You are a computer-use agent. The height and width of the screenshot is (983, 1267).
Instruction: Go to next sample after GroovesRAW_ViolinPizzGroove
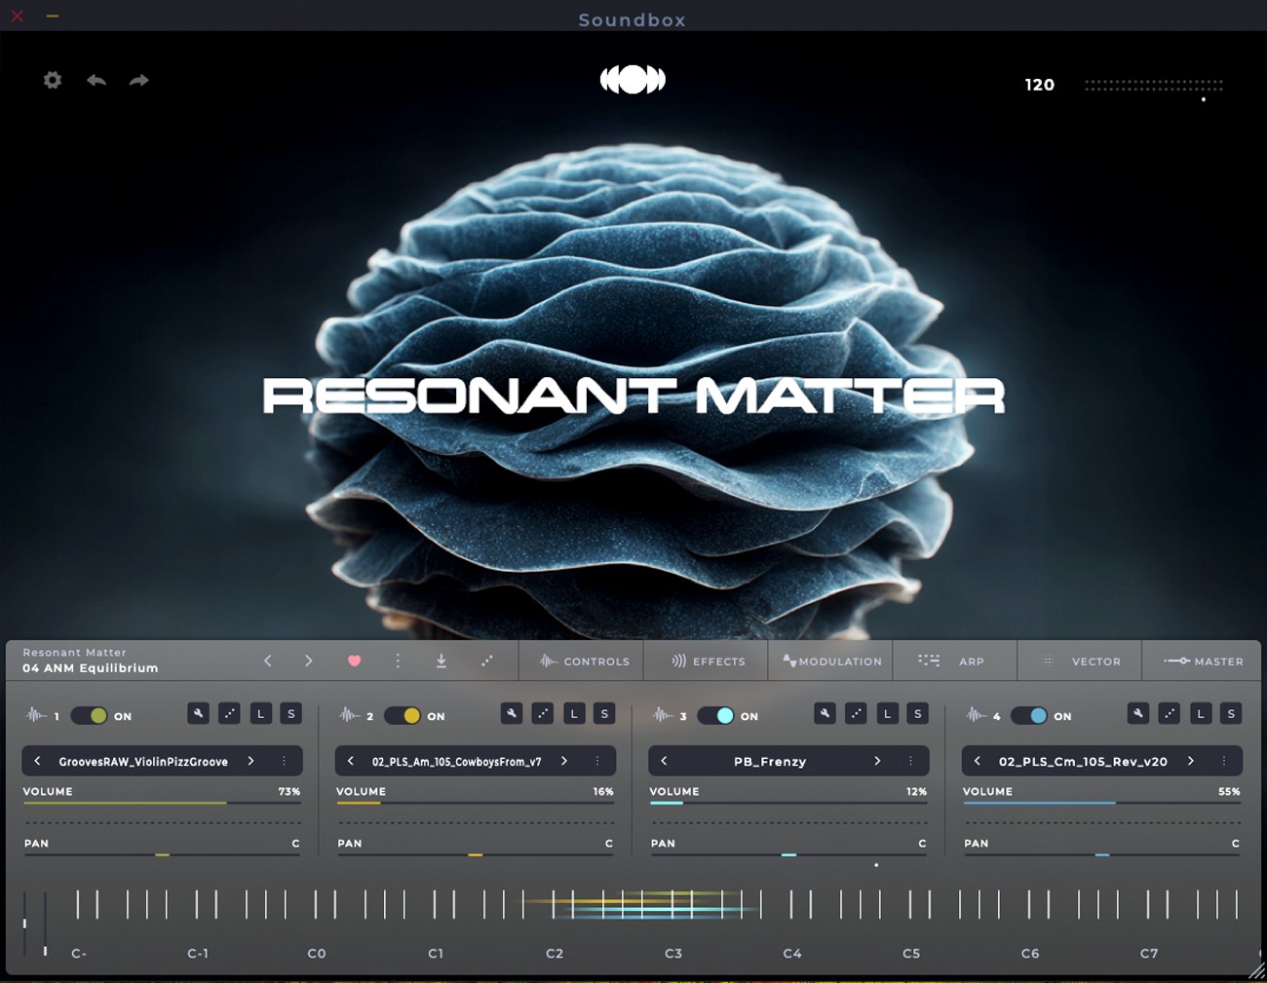tap(251, 761)
